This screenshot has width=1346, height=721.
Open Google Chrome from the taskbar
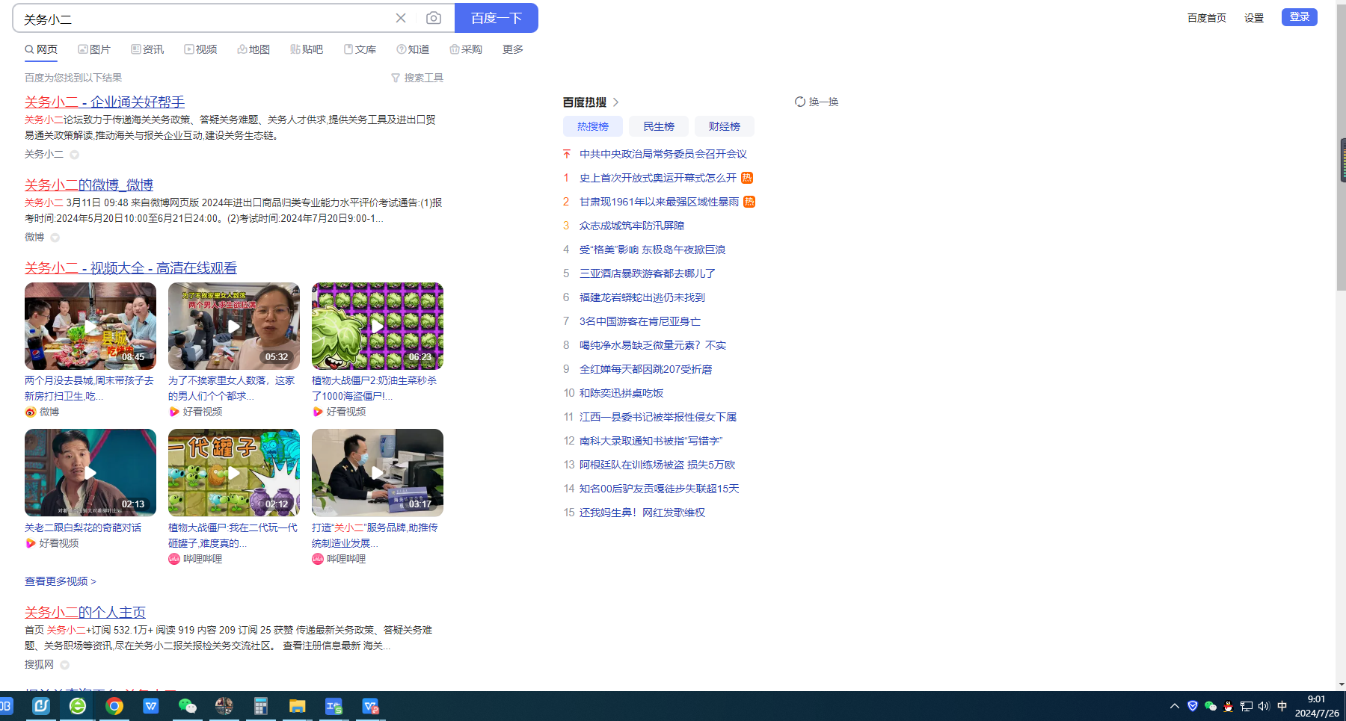(x=114, y=705)
